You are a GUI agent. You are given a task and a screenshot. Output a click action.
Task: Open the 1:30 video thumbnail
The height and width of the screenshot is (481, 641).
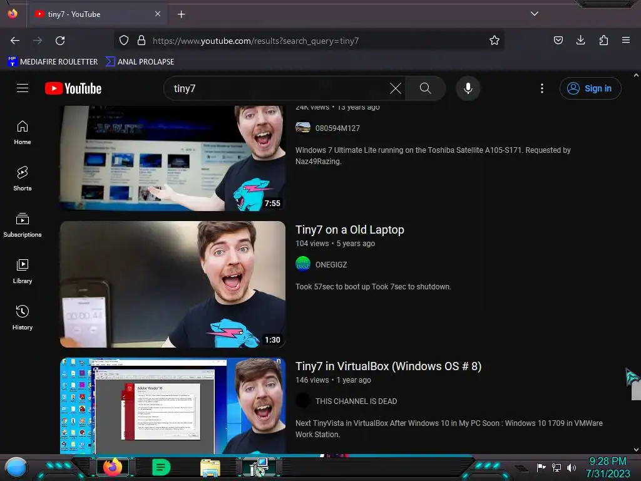pos(173,284)
